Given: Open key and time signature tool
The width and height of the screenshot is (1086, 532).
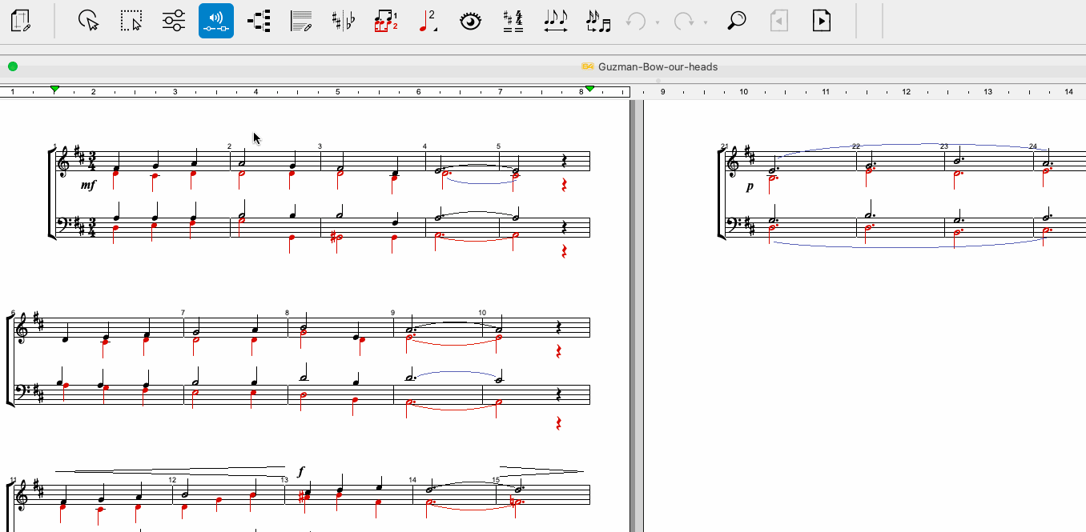Looking at the screenshot, I should pos(513,21).
